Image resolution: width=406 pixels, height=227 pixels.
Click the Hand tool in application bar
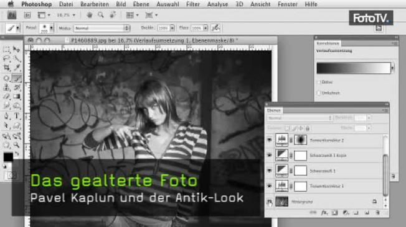pos(90,15)
